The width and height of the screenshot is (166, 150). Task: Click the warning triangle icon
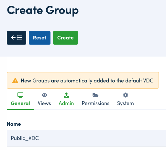click(x=15, y=80)
